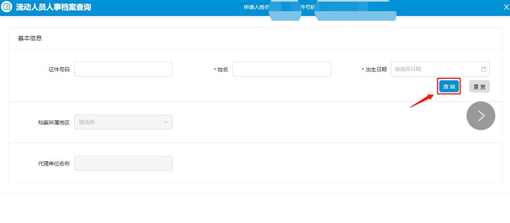This screenshot has height=223, width=510.
Task: Focus the 姓名 text input box
Action: tap(281, 69)
